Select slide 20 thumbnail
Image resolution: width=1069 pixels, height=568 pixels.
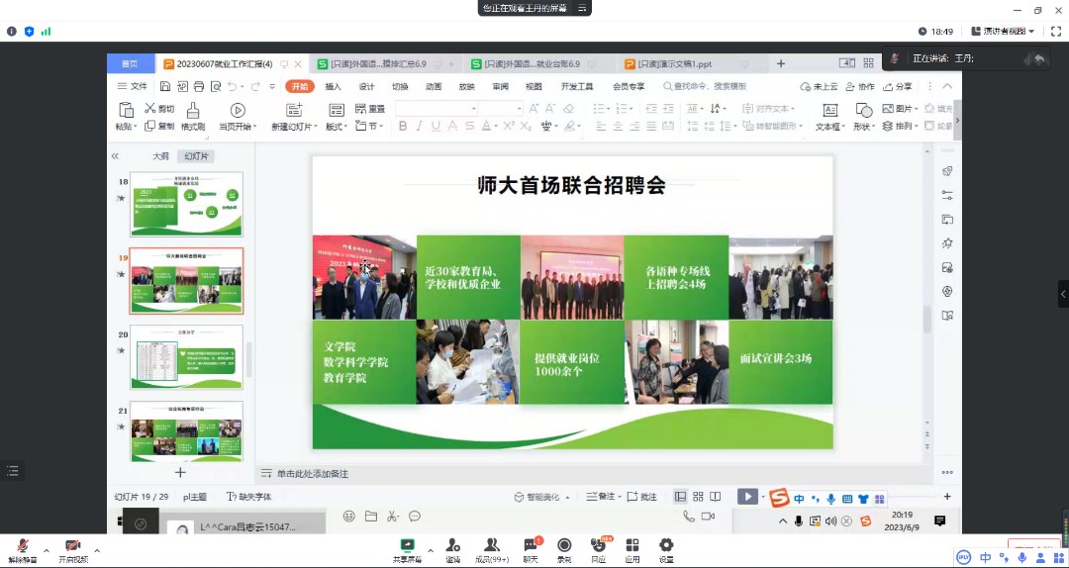186,356
